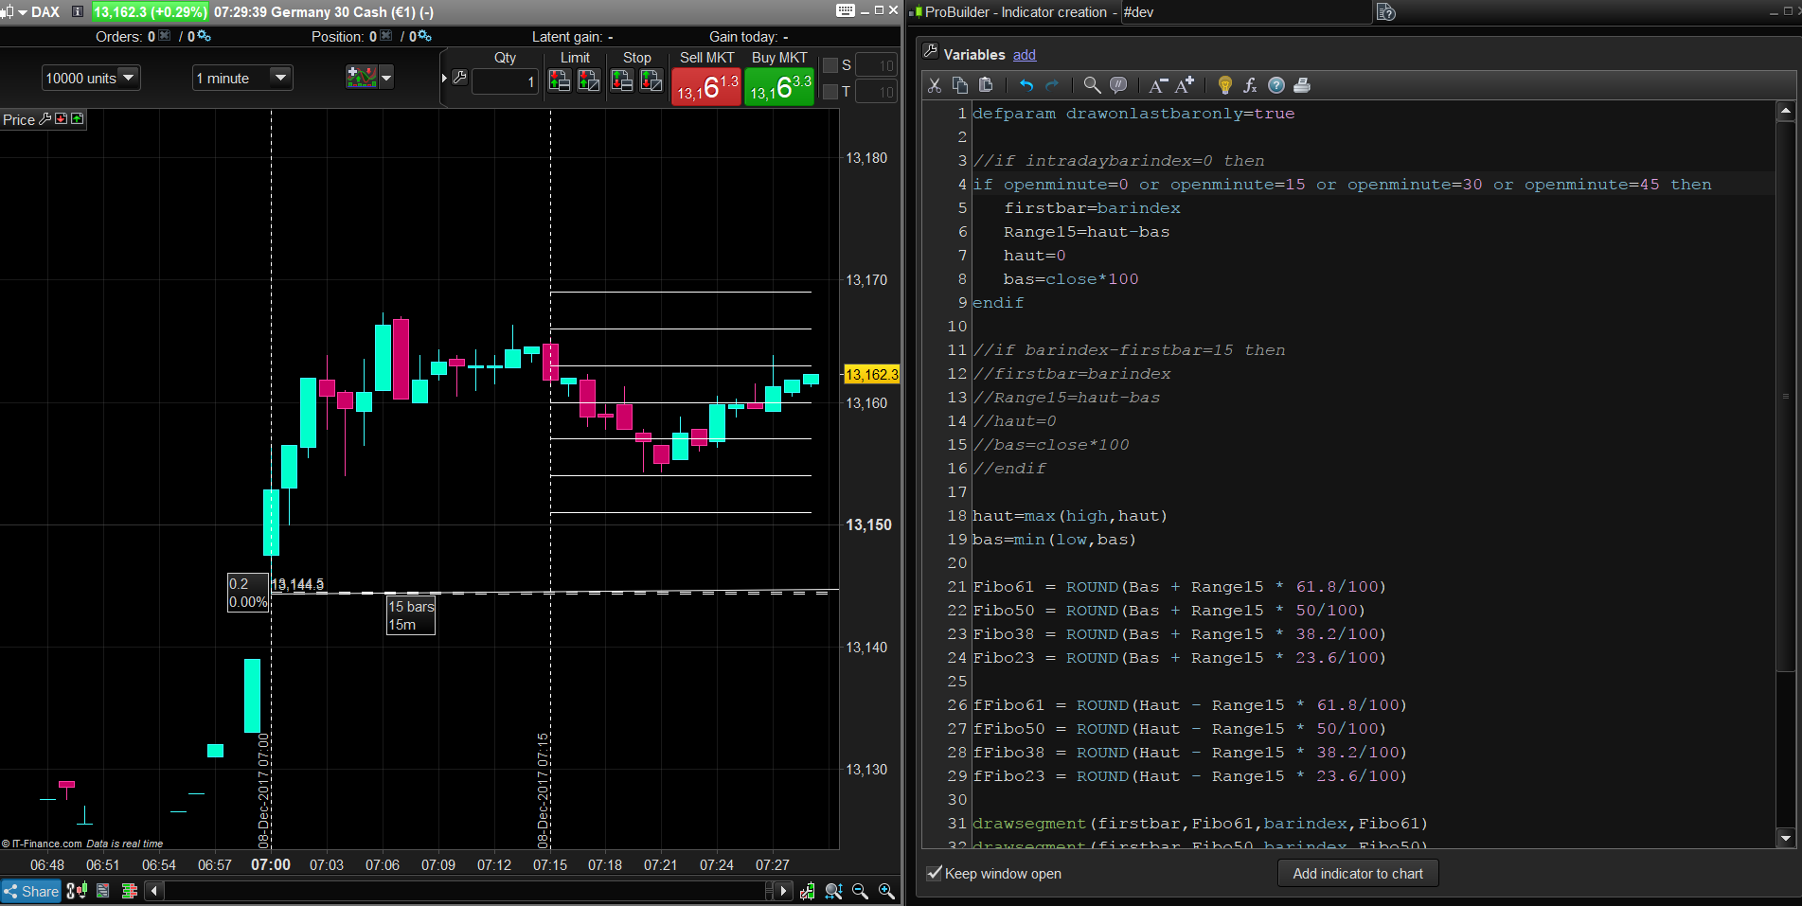Toggle the Keep window open checkbox

point(935,873)
